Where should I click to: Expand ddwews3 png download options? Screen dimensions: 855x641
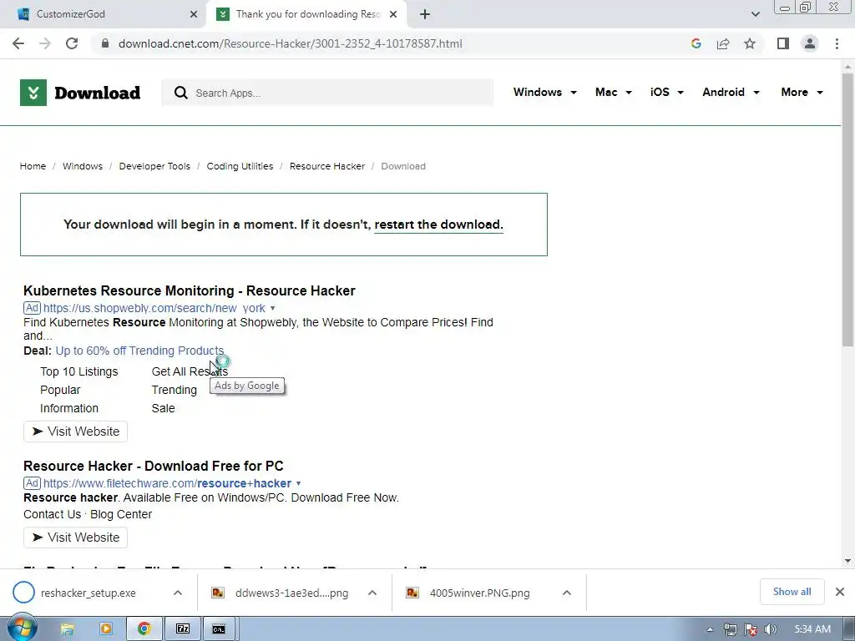[372, 593]
